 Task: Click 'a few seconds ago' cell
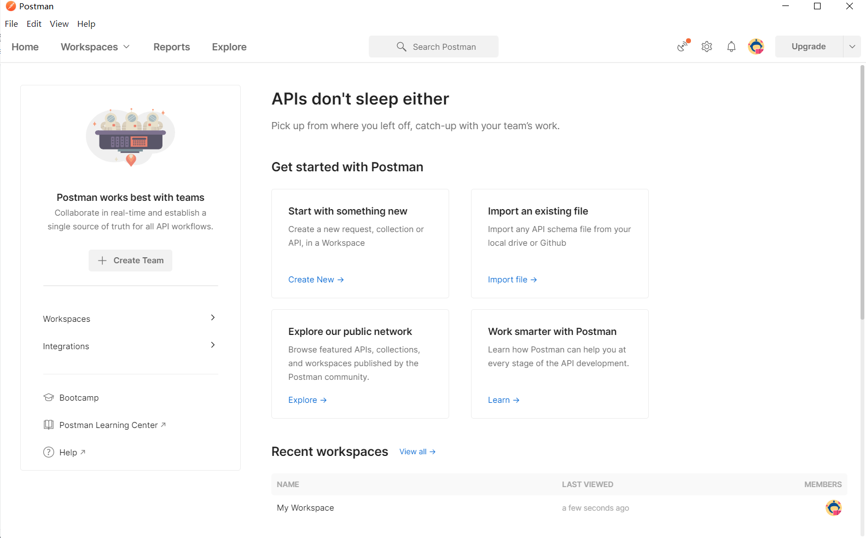pyautogui.click(x=595, y=508)
